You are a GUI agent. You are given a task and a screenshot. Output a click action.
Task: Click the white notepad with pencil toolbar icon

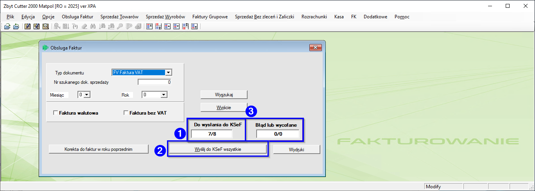click(36, 27)
